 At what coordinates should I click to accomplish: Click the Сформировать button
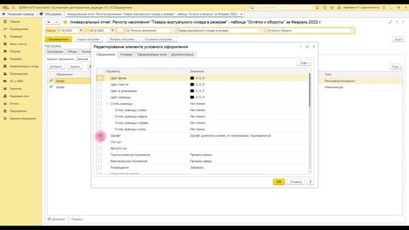coord(58,40)
